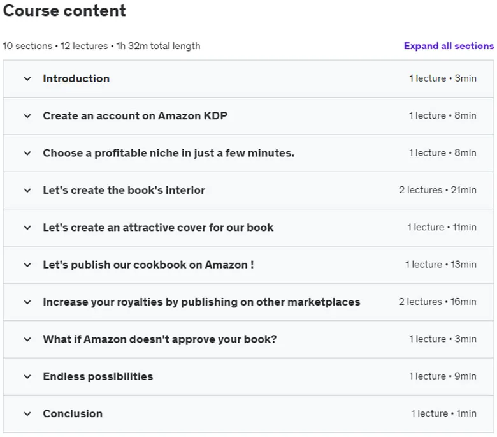Click Expand all sections link
Screen dimensions: 497x437
pos(449,46)
